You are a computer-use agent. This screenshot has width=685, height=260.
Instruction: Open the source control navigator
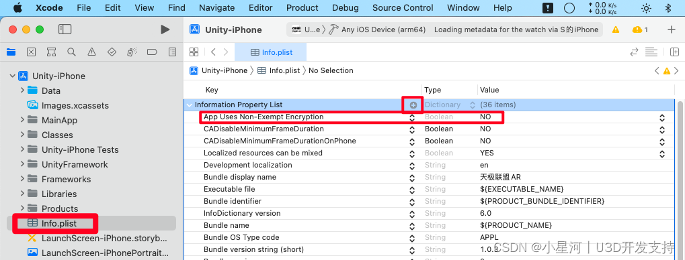[x=31, y=52]
